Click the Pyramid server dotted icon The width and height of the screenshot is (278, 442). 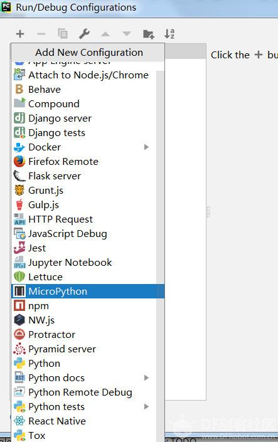(x=19, y=349)
